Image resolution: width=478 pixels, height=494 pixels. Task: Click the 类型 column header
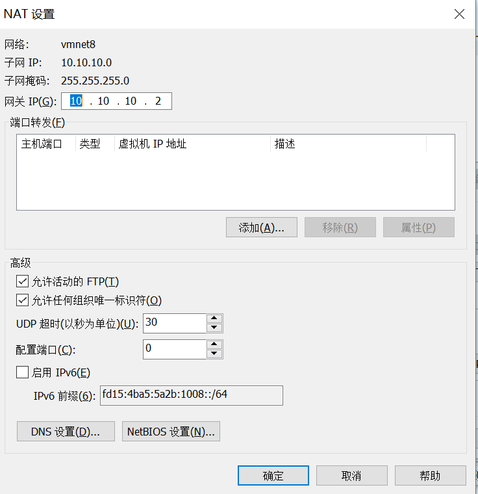[x=95, y=144]
